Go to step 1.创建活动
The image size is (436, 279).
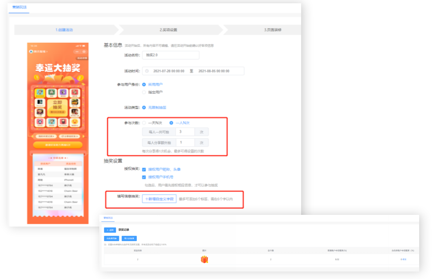[x=64, y=30]
